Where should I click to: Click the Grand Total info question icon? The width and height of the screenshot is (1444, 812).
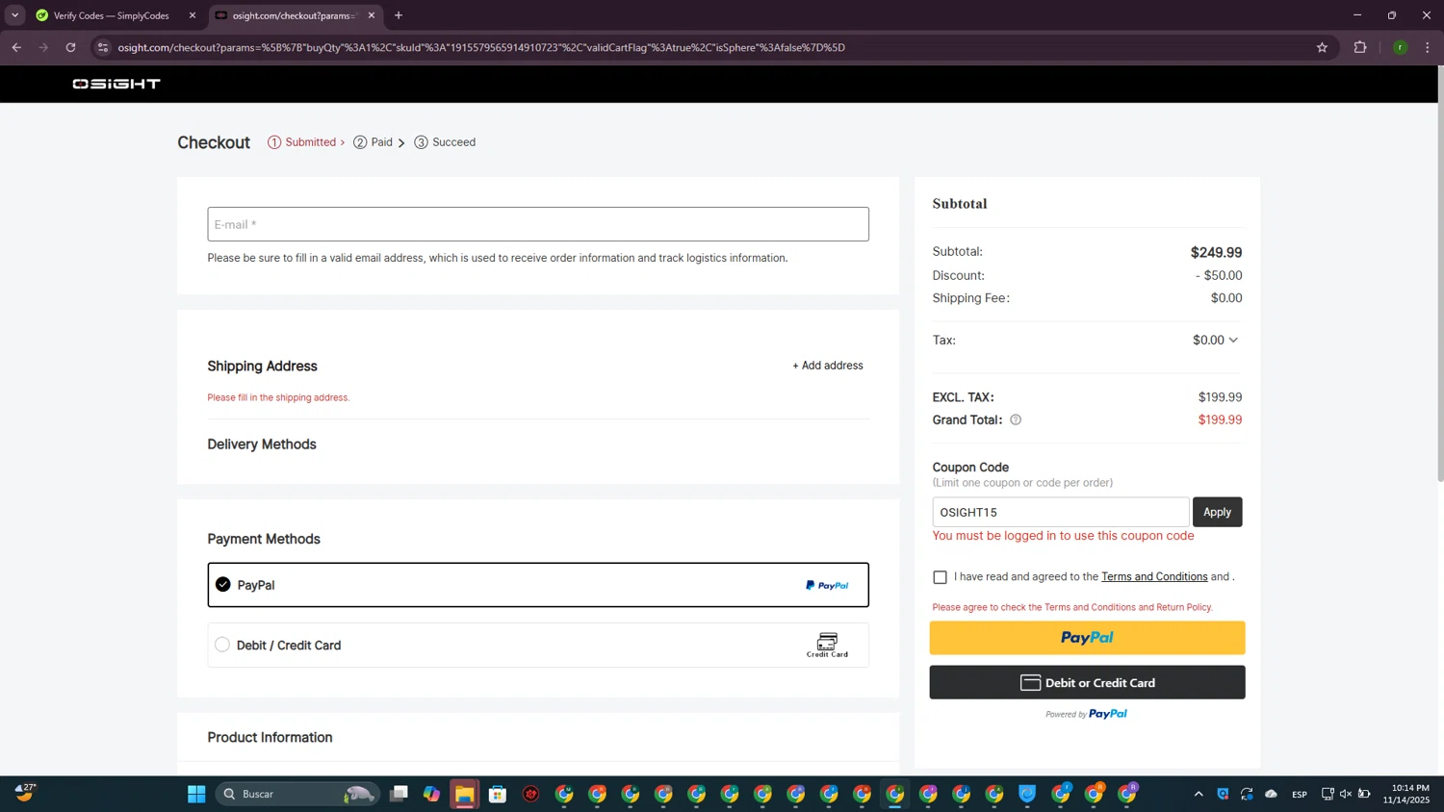click(1016, 419)
